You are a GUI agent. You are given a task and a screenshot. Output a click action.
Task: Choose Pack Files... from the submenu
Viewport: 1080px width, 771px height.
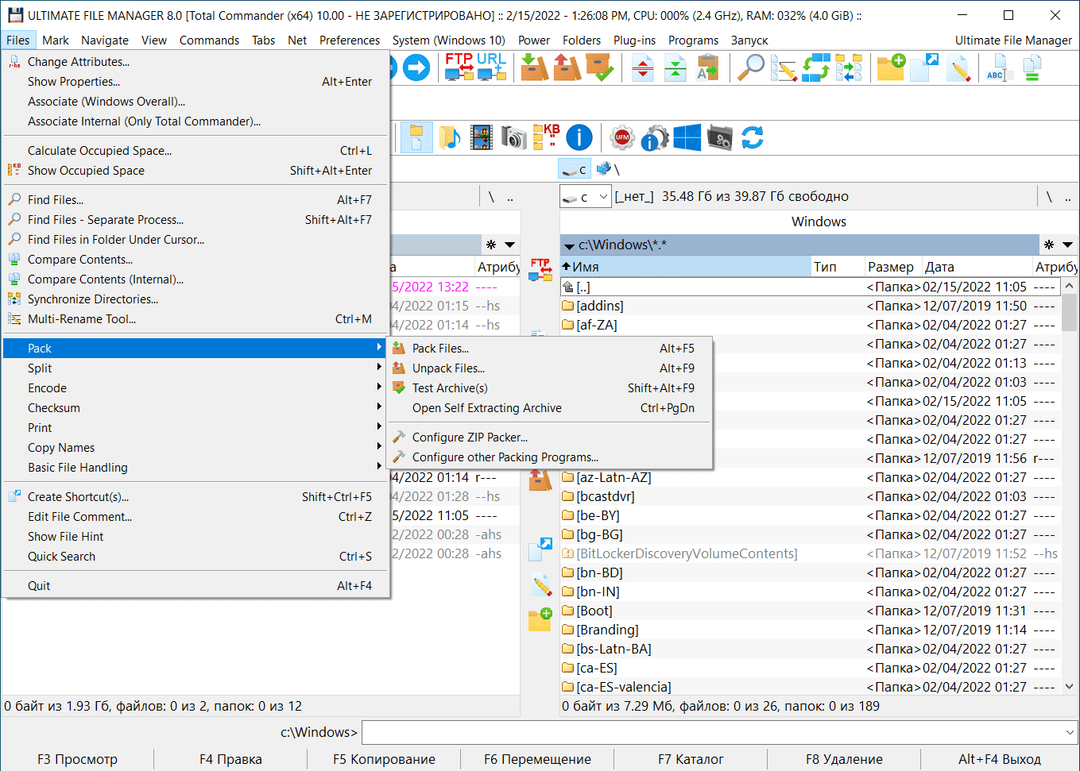[x=550, y=349]
